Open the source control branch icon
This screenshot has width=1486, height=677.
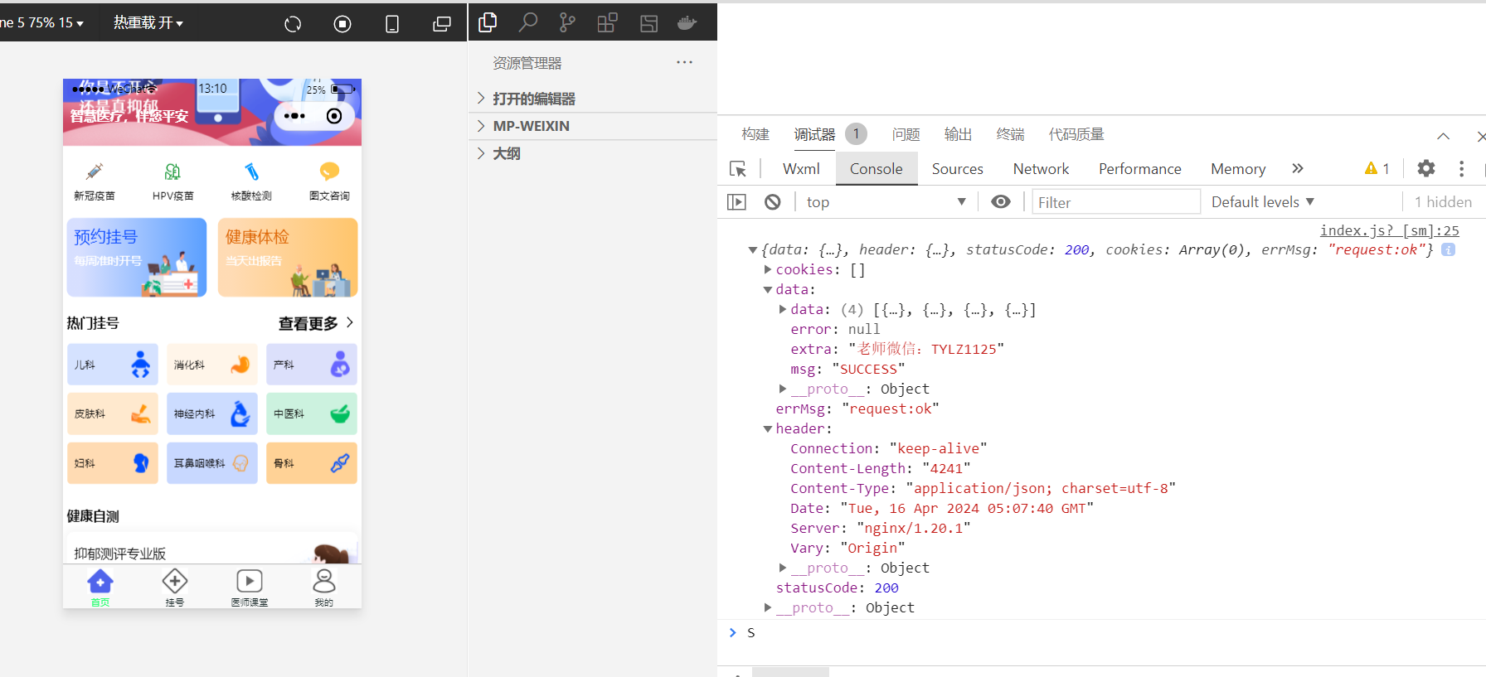(x=567, y=22)
